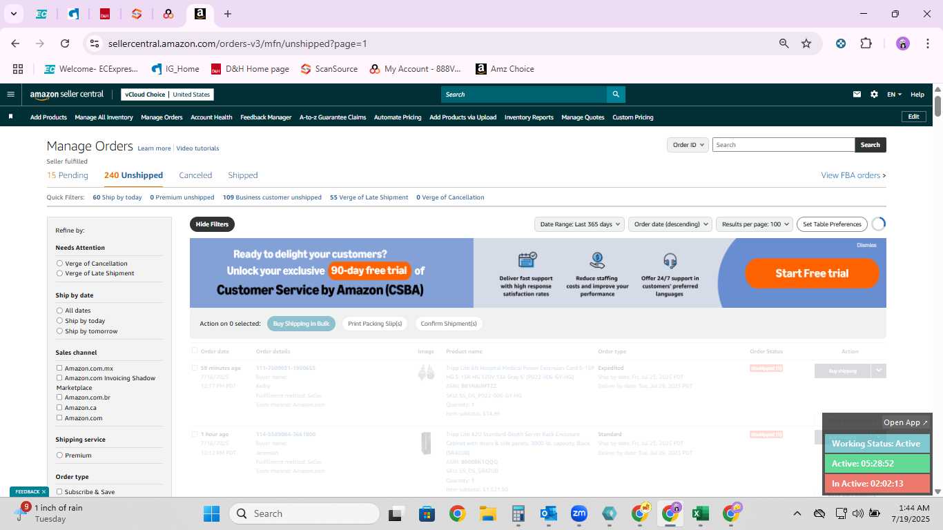The height and width of the screenshot is (530, 943).
Task: Focus the Seller Central top search field
Action: click(x=524, y=95)
